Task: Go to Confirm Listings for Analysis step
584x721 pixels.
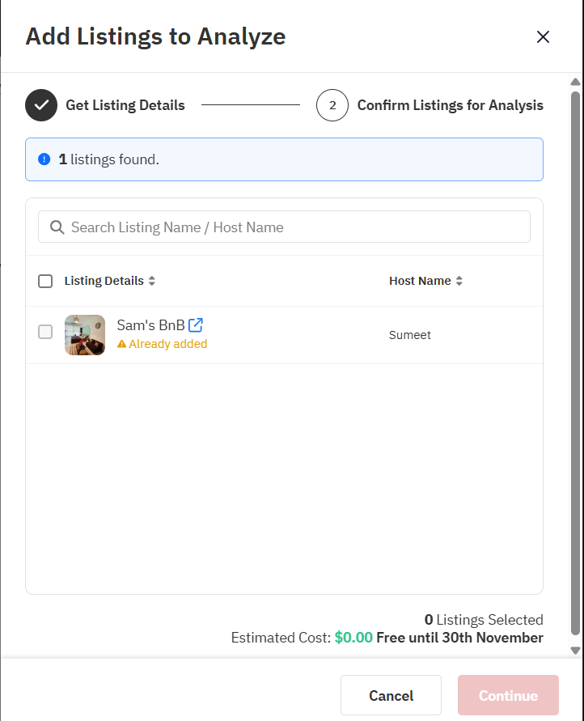Action: pos(450,105)
